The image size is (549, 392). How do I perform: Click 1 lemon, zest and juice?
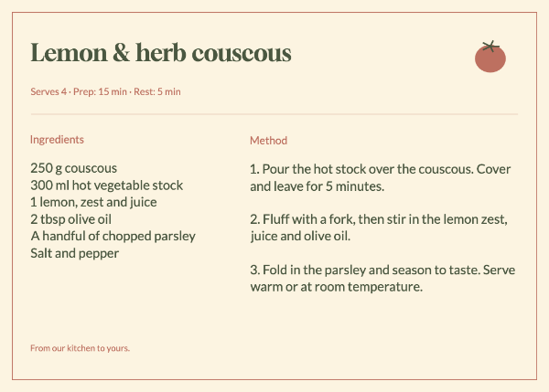pyautogui.click(x=93, y=202)
